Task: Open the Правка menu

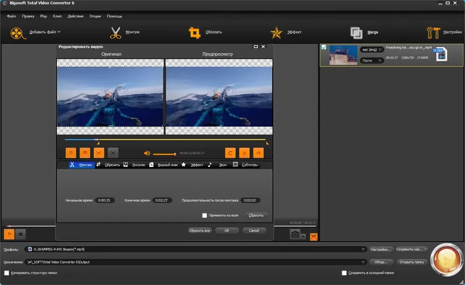Action: point(28,16)
